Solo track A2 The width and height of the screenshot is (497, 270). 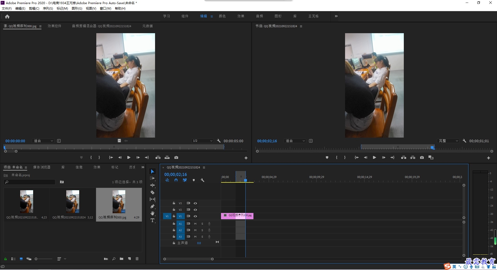click(x=202, y=230)
